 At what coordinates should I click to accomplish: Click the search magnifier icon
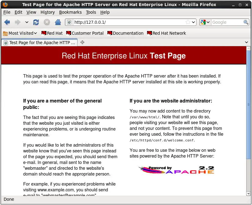click(x=246, y=22)
